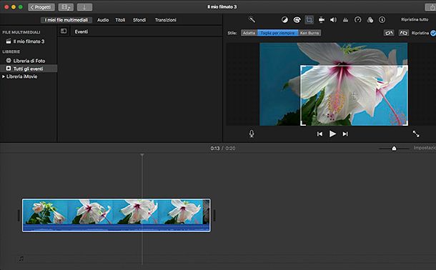The width and height of the screenshot is (436, 270).
Task: Open the share button in title bar
Action: coord(430,7)
